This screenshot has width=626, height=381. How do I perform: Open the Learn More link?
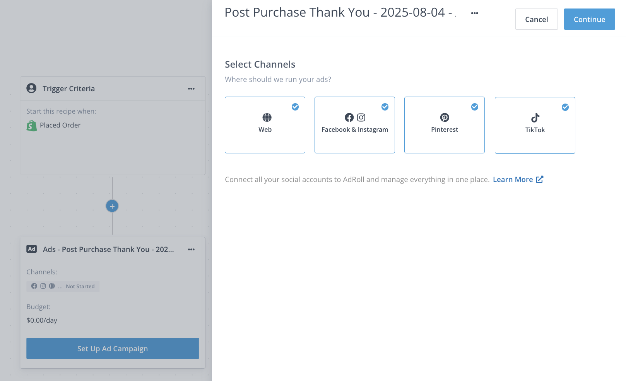pyautogui.click(x=513, y=179)
